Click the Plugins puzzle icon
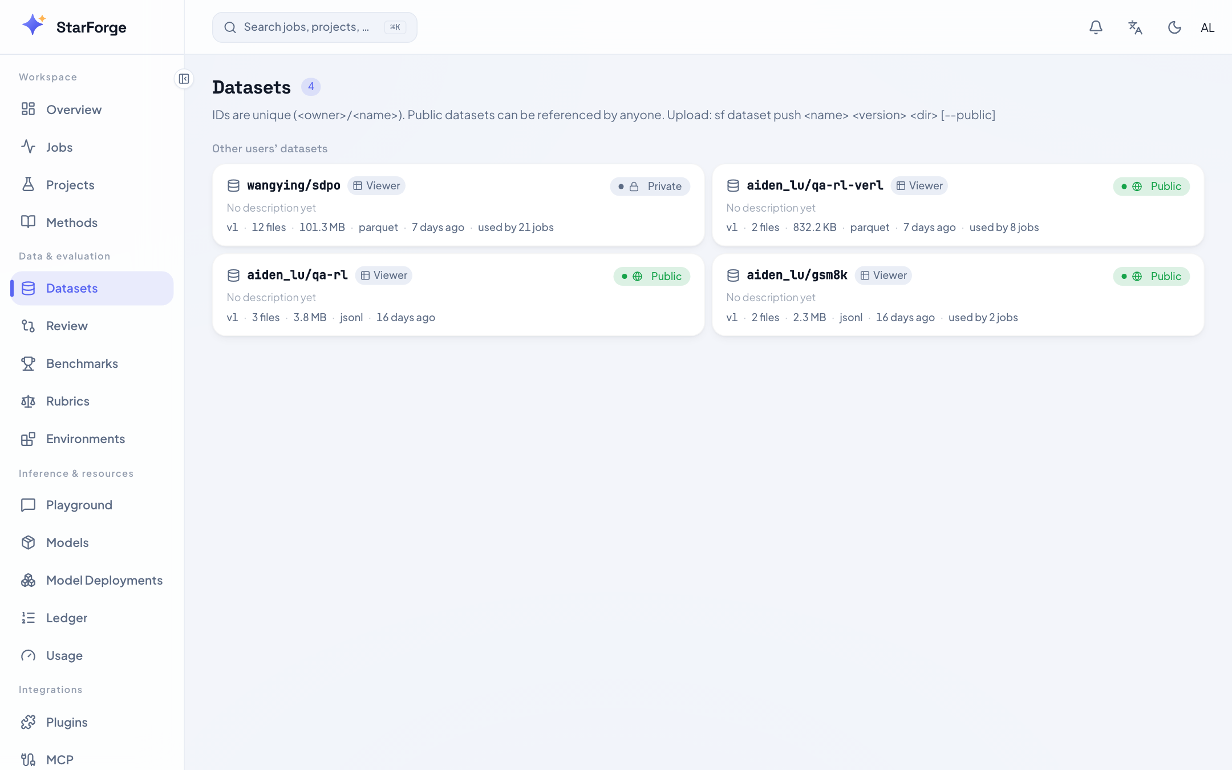Viewport: 1232px width, 770px height. click(x=28, y=722)
